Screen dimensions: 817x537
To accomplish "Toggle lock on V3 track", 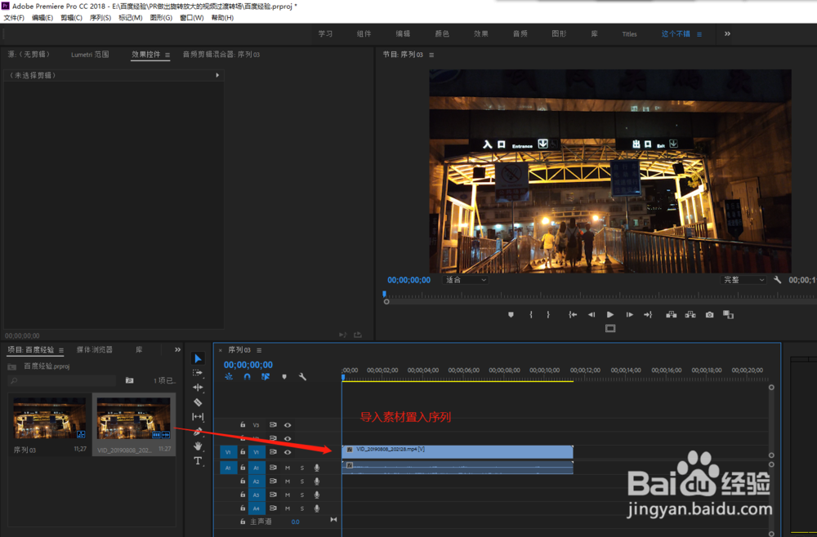I will coord(243,425).
